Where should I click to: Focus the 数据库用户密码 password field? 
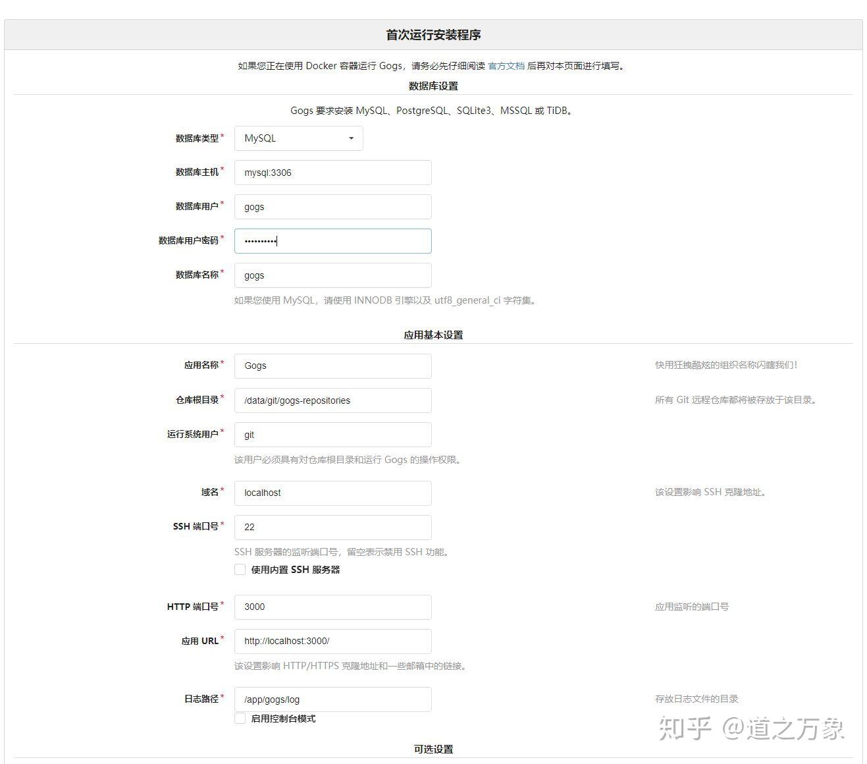[x=332, y=241]
